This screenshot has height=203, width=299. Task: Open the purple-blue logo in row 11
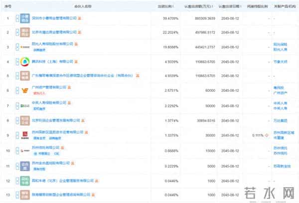tap(25, 166)
